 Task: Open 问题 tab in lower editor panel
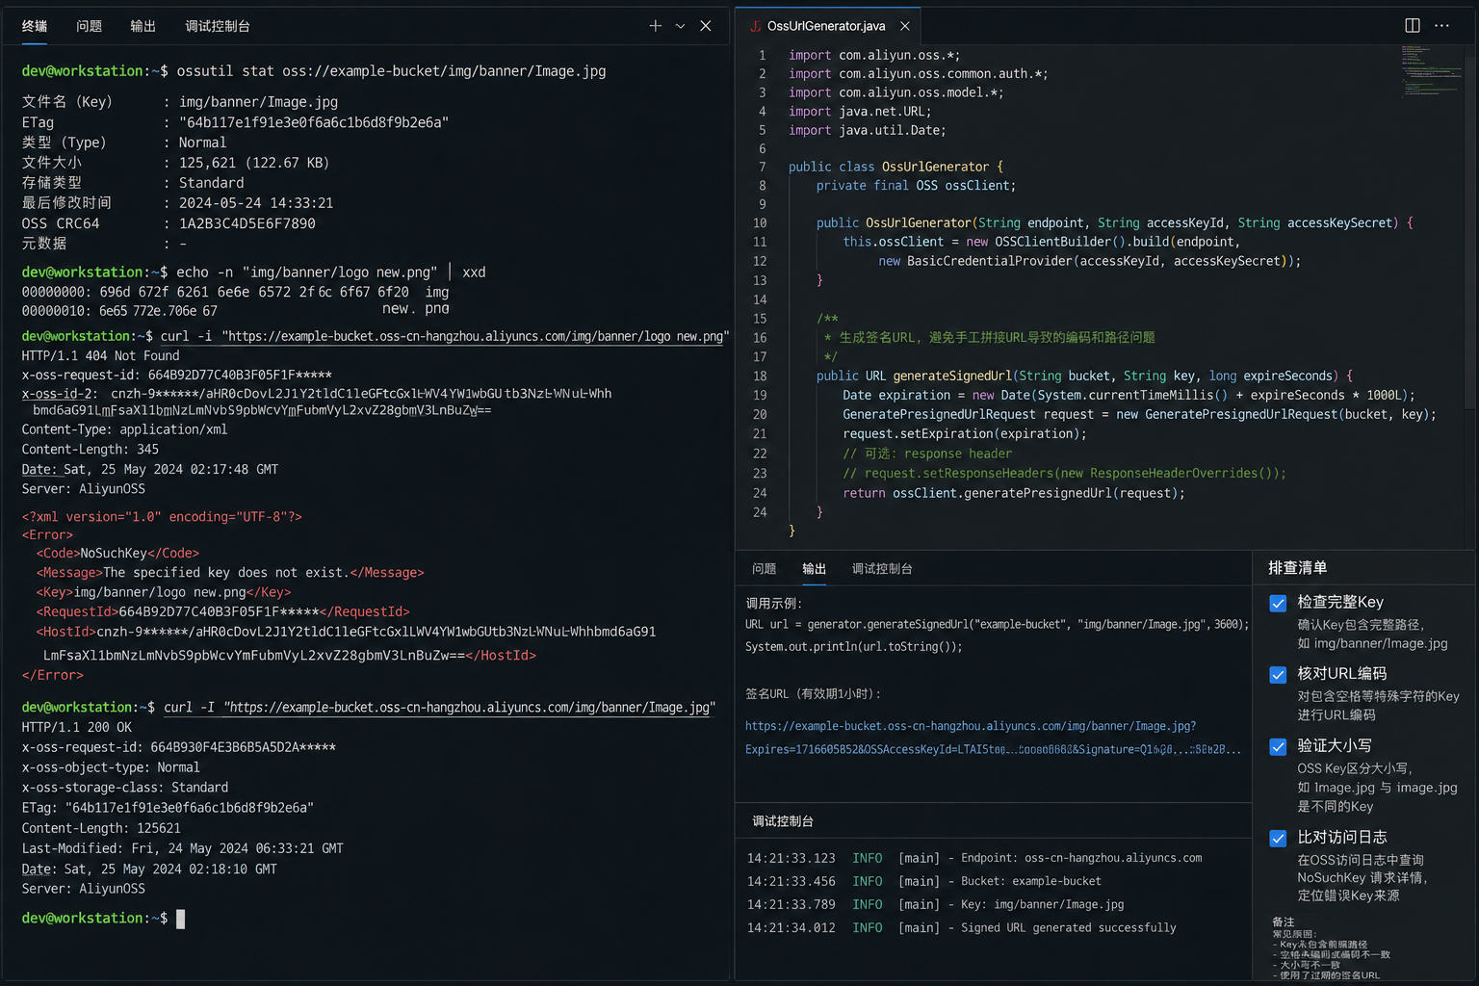[x=765, y=569]
